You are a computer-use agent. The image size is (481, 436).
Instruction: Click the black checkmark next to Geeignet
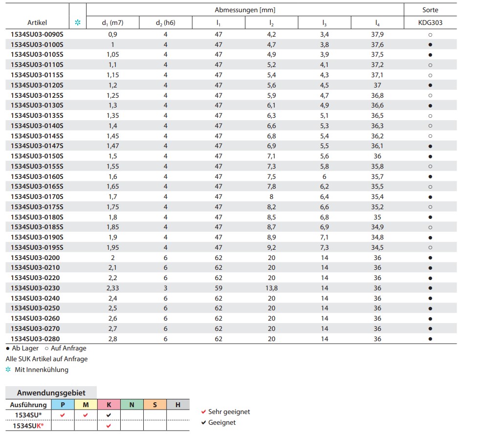pyautogui.click(x=203, y=422)
